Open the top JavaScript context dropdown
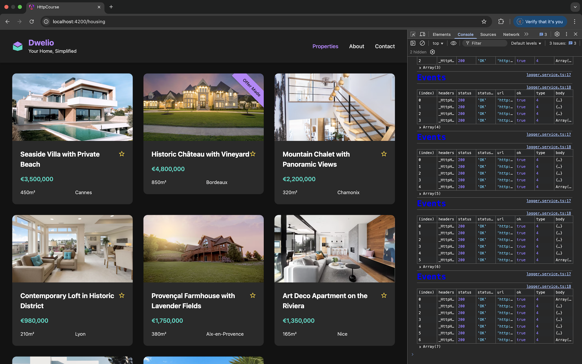This screenshot has width=582, height=364. tap(438, 43)
